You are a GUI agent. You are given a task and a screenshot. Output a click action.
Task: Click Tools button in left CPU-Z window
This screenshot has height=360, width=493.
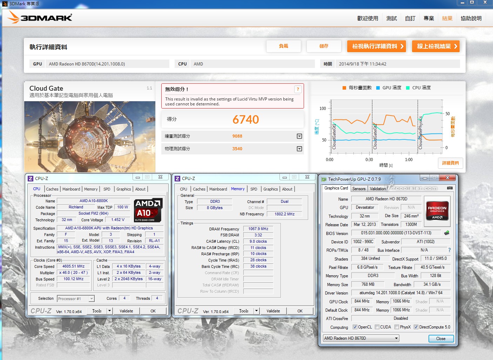97,311
